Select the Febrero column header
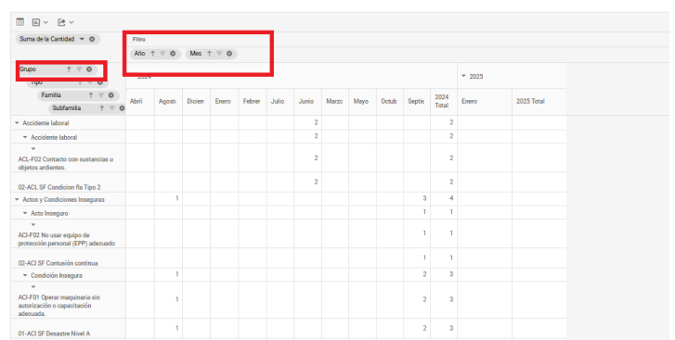Screen dimensions: 675x340 pos(252,101)
